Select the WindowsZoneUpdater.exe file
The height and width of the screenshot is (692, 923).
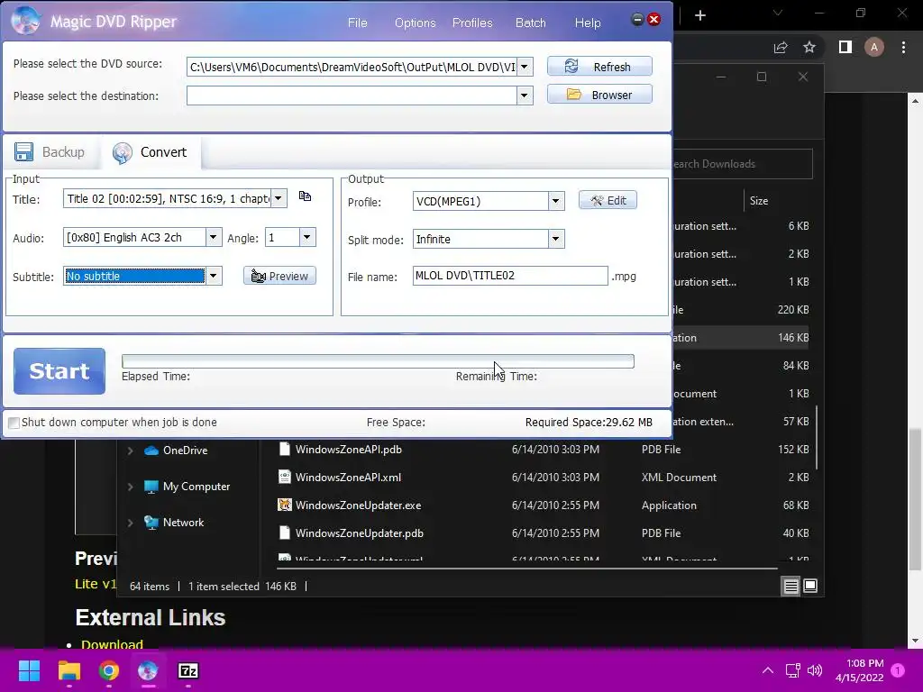pyautogui.click(x=358, y=505)
